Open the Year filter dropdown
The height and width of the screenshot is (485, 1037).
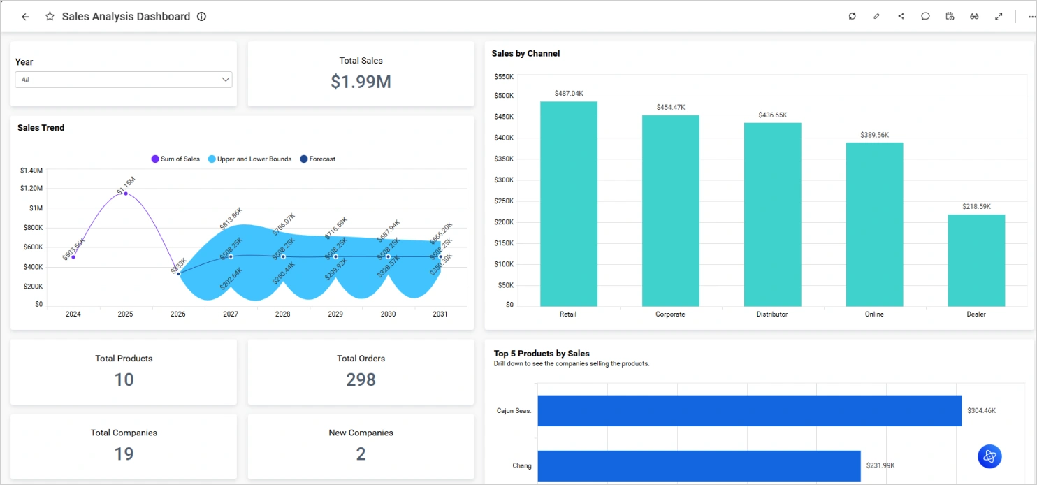[x=124, y=80]
